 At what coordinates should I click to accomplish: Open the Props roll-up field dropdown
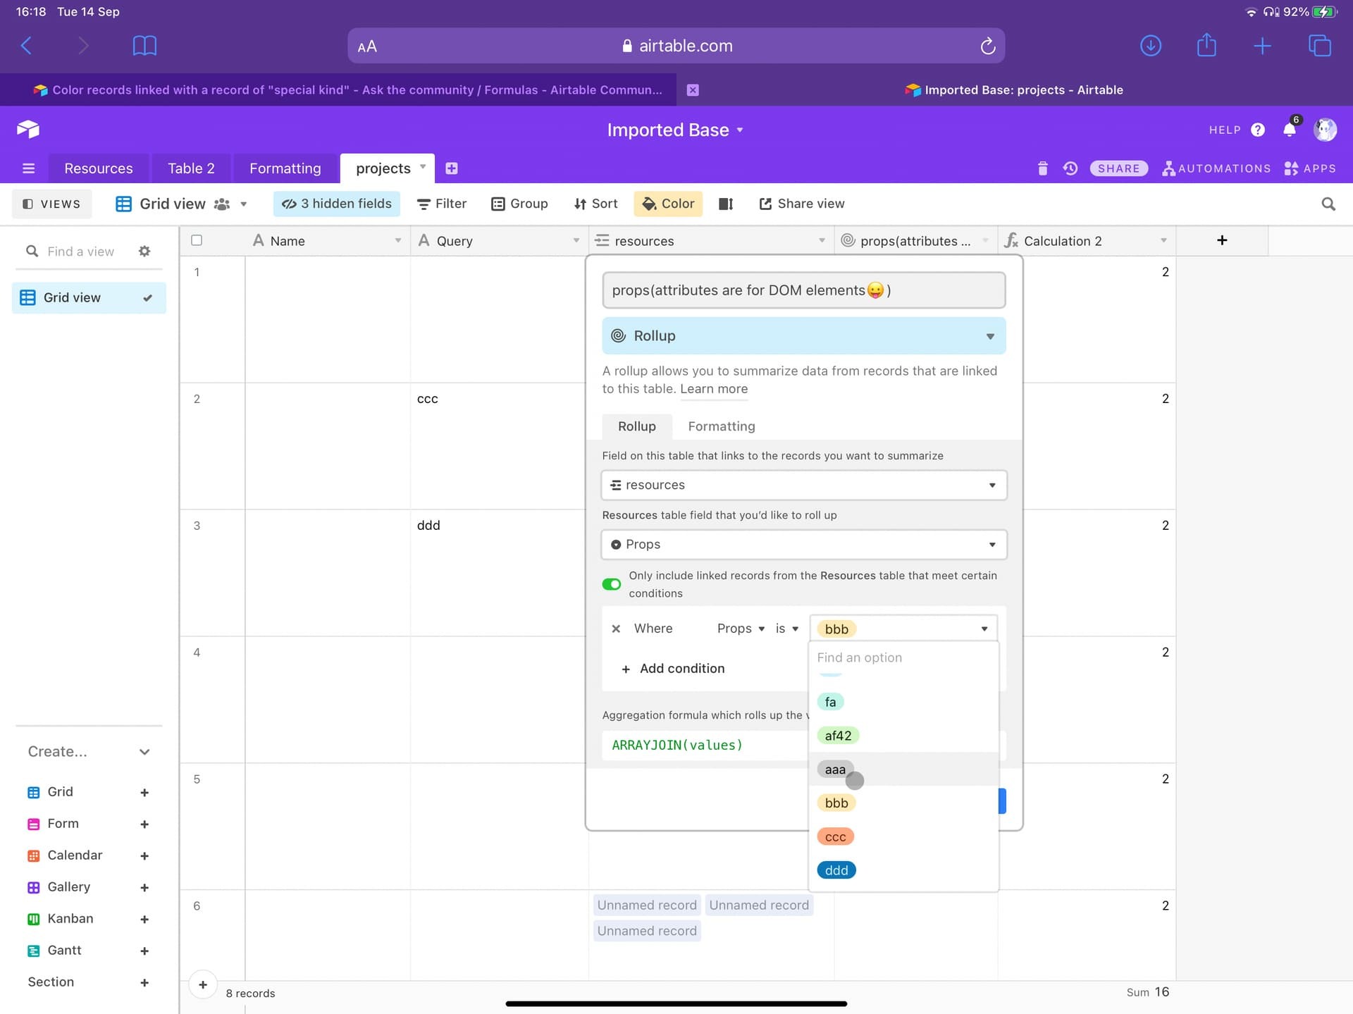[x=803, y=544]
